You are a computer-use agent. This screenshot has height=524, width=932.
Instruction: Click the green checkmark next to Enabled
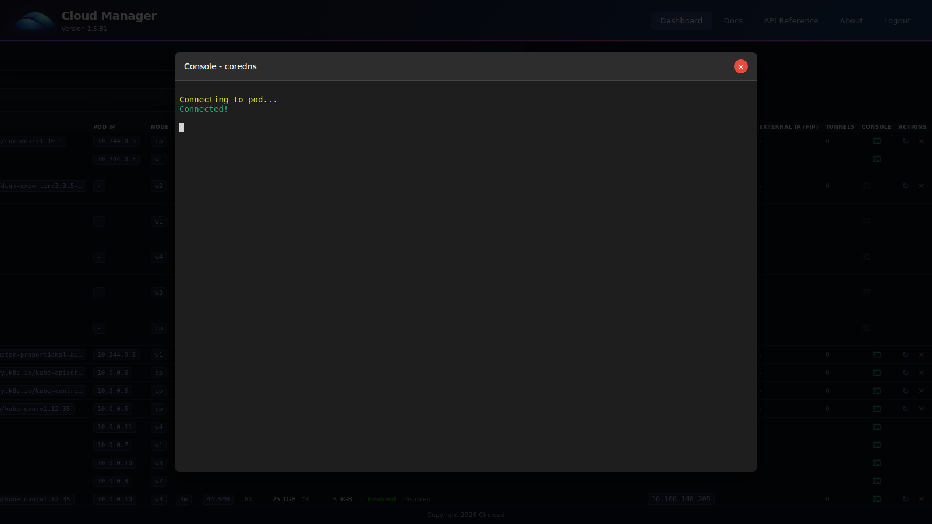click(361, 499)
